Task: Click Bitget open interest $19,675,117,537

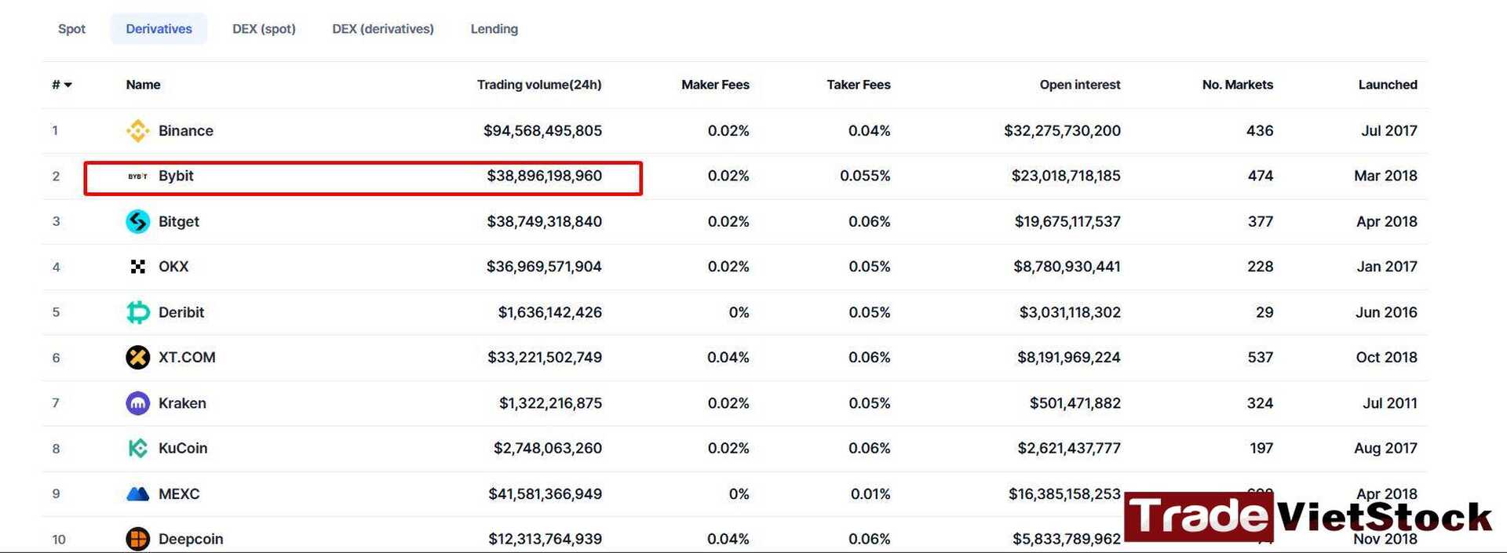Action: (1067, 221)
